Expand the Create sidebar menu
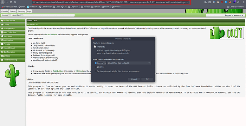This screenshot has width=246, height=126. point(12,24)
